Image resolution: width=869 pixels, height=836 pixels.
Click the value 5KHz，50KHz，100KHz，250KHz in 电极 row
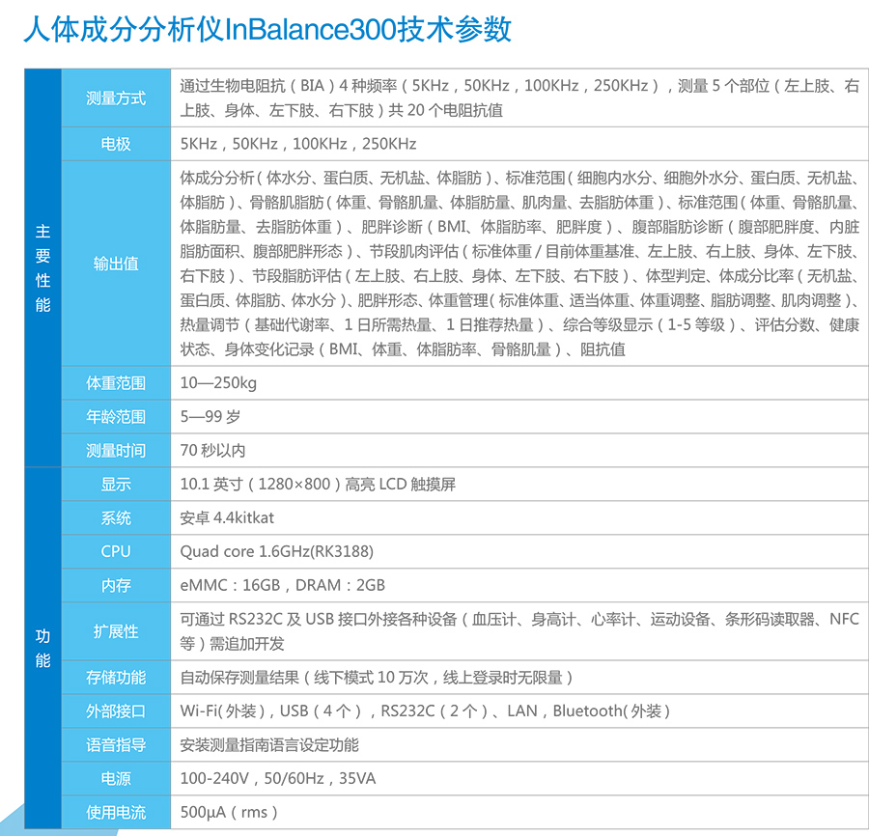coord(298,144)
